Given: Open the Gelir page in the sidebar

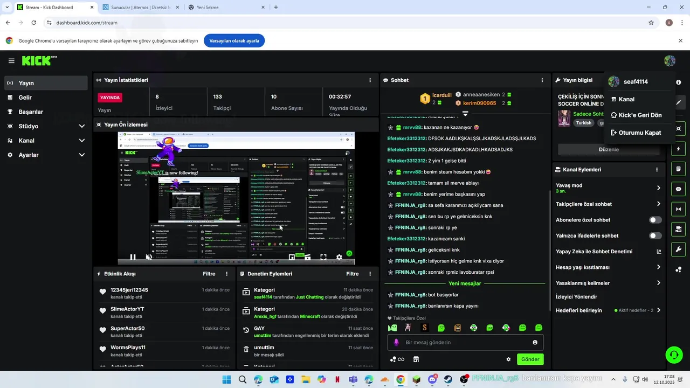Looking at the screenshot, I should tap(46, 98).
